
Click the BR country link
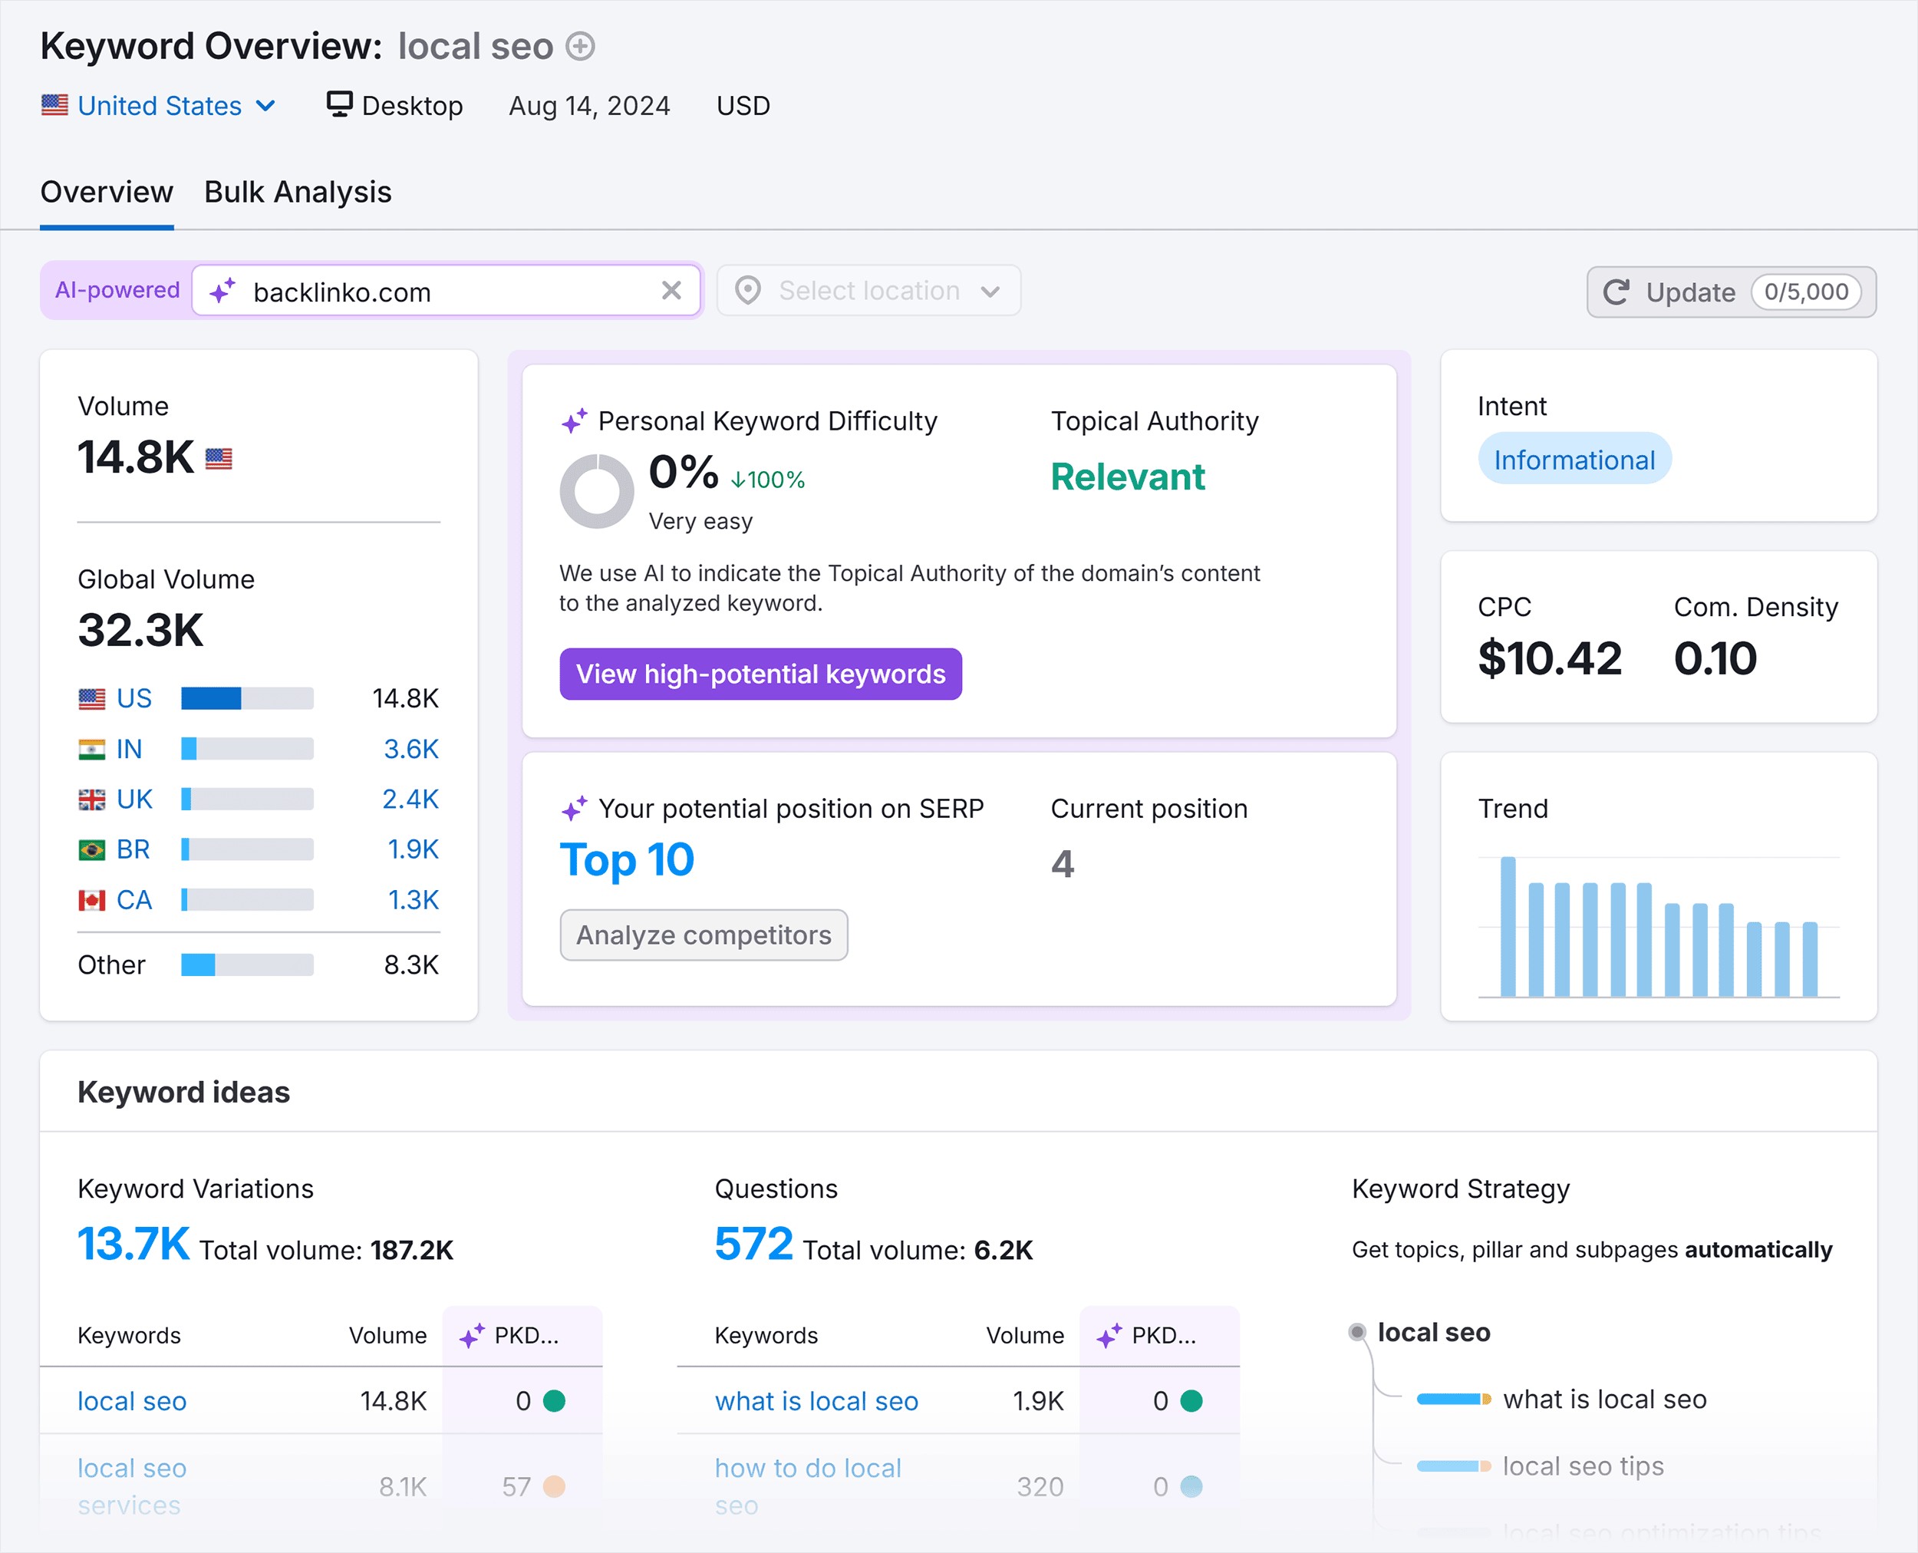pyautogui.click(x=133, y=849)
